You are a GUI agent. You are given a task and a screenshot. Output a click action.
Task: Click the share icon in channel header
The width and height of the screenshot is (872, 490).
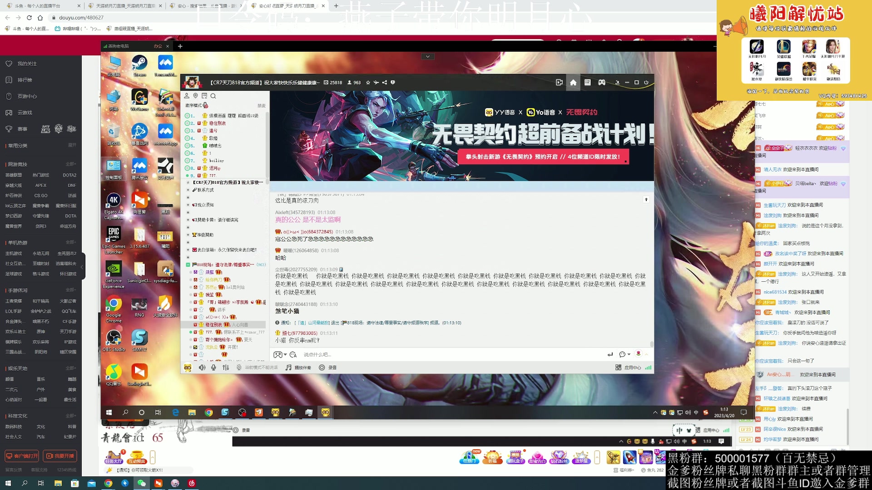385,83
